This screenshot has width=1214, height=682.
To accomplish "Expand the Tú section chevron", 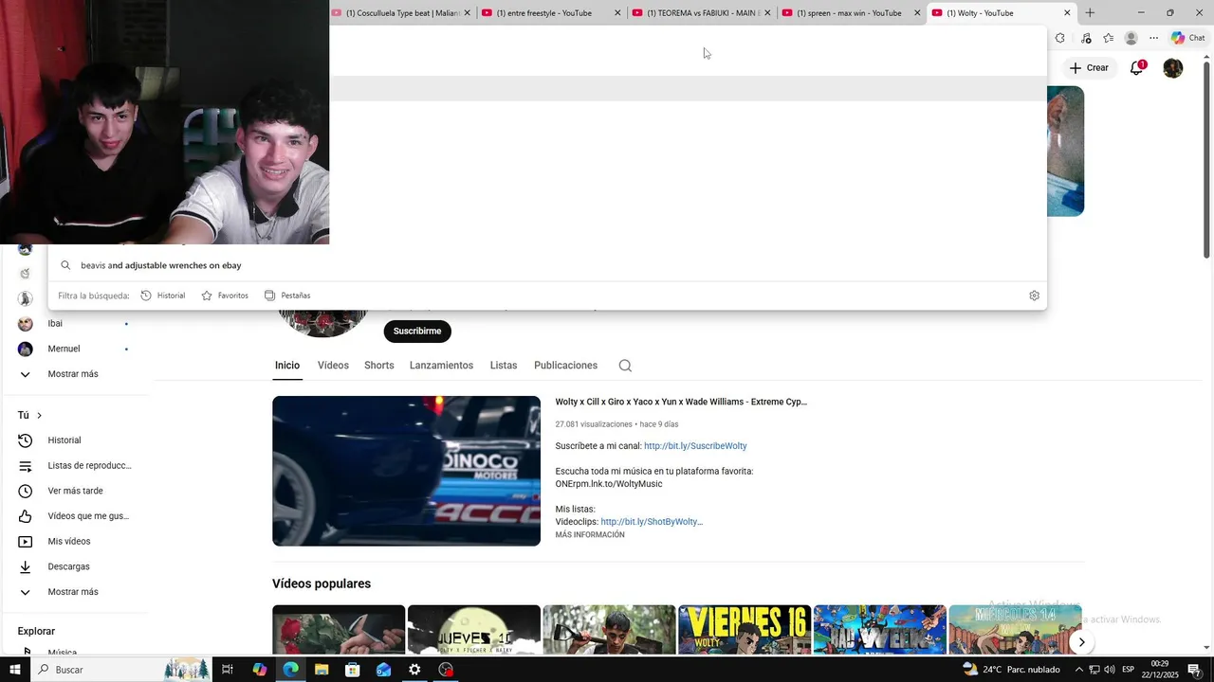I will [39, 416].
